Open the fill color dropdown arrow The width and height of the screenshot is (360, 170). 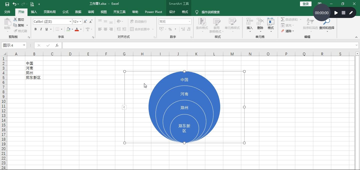(72, 29)
